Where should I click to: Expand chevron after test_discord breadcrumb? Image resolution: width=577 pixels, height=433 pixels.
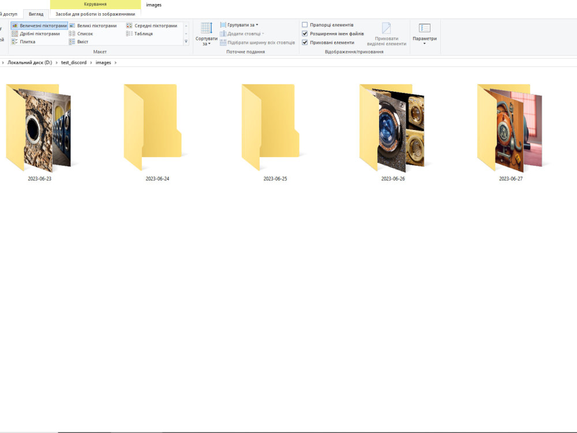[91, 63]
